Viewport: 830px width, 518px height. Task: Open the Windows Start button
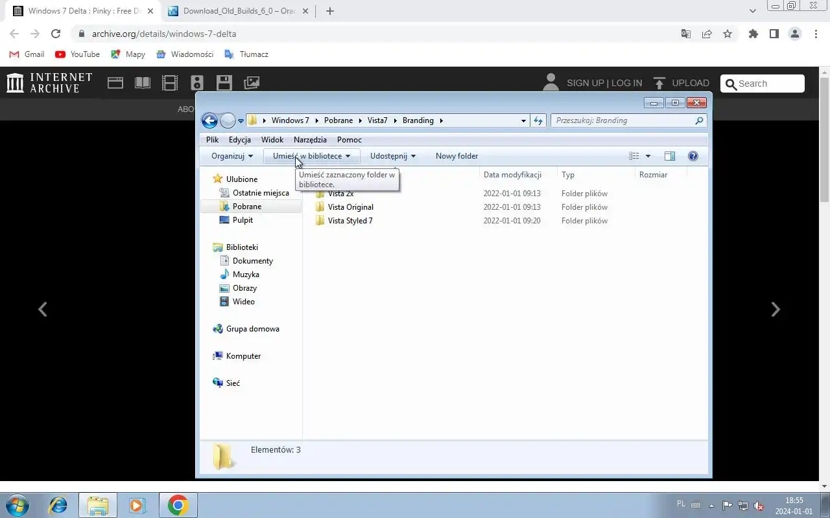(x=18, y=505)
